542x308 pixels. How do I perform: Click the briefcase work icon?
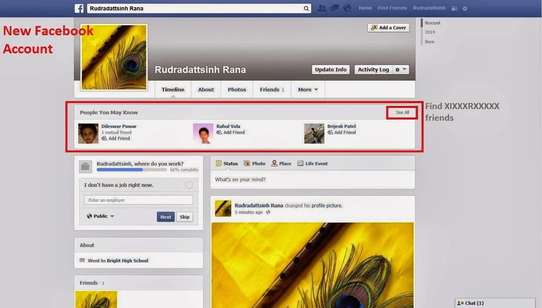click(85, 166)
